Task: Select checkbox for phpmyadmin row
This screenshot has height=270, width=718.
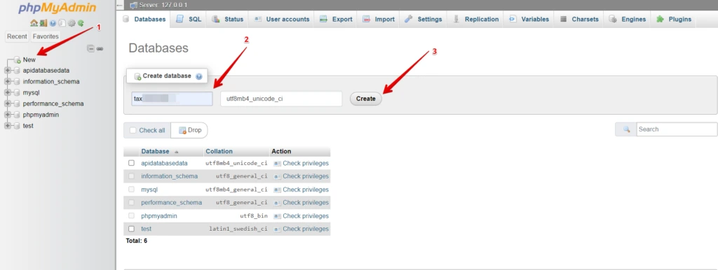Action: (x=131, y=215)
